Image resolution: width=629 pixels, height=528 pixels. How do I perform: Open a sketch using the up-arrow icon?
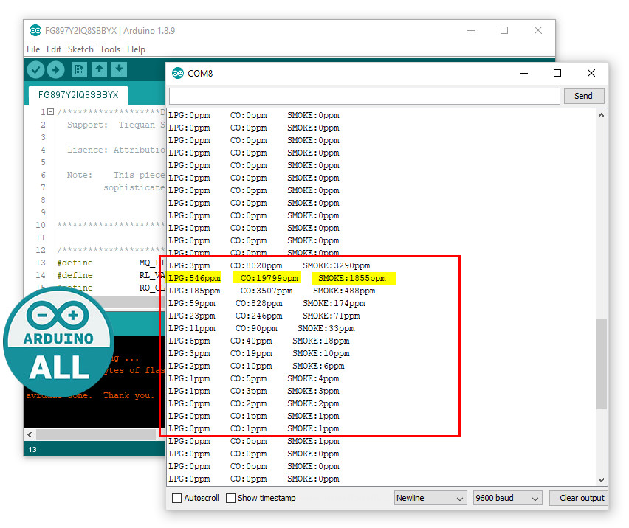click(x=99, y=70)
